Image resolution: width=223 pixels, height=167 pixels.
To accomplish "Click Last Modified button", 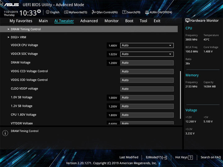I will pos(129,157).
